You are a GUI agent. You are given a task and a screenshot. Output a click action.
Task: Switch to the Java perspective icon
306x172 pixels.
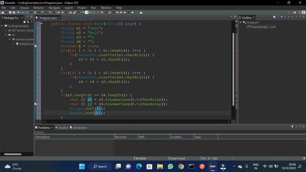click(x=304, y=12)
